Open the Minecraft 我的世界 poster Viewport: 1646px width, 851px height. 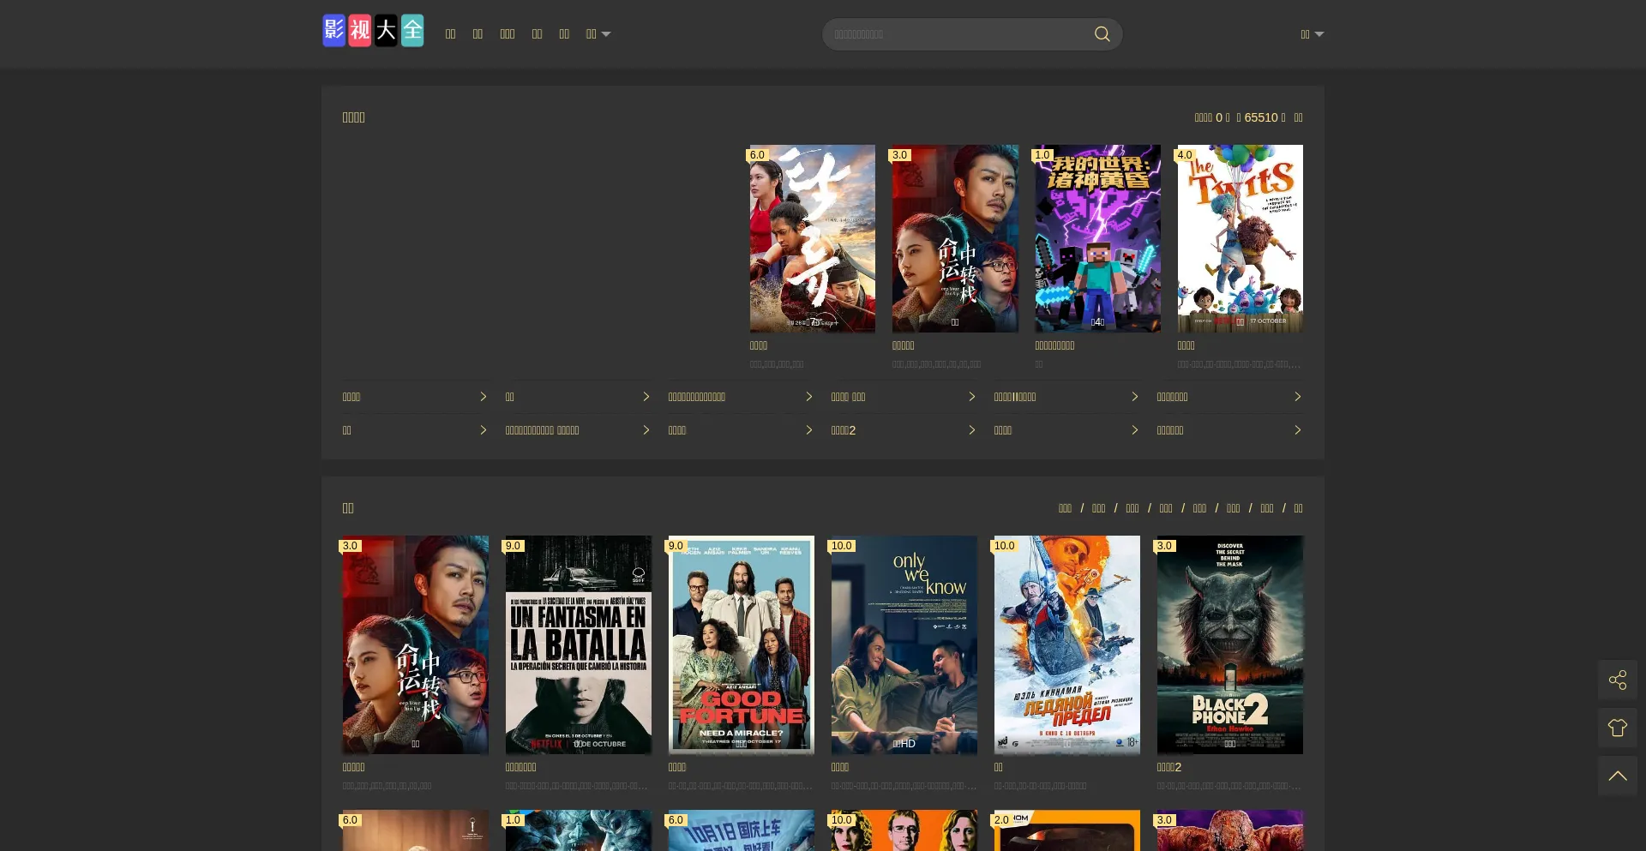pos(1097,238)
